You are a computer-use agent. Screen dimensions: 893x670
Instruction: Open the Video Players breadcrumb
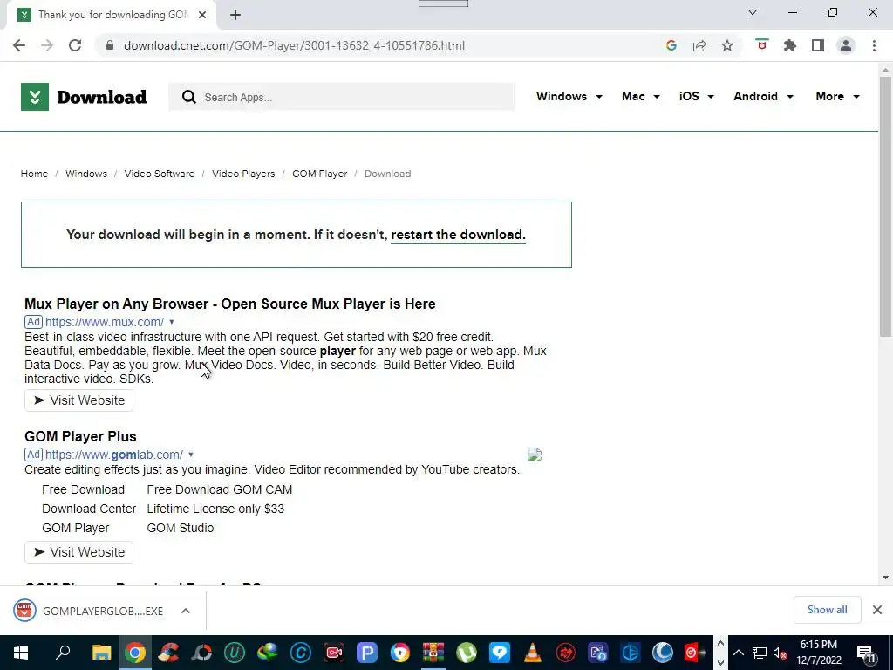pos(243,174)
